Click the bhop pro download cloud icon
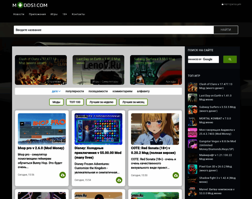Screen dimensions: 252x199 coord(63,175)
